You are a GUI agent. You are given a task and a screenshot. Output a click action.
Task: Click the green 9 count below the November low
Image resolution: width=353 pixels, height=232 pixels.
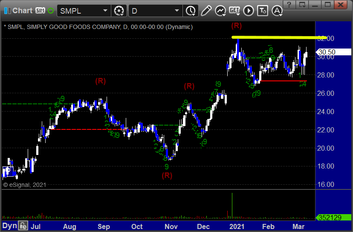(167, 167)
